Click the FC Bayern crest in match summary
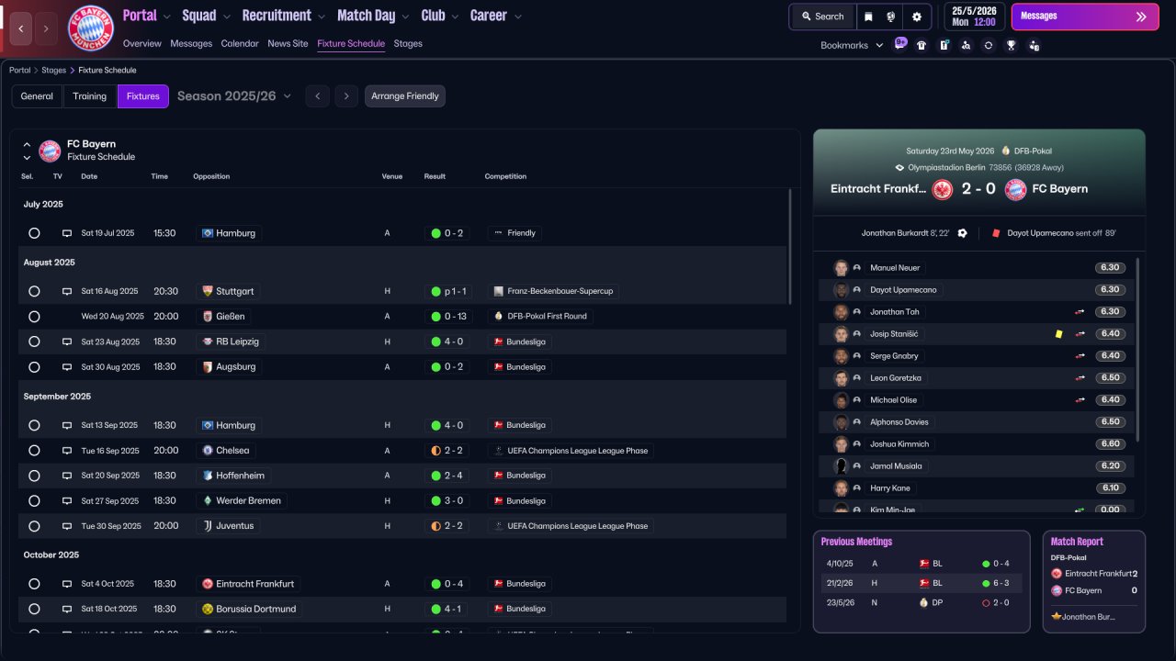This screenshot has height=661, width=1176. click(x=1015, y=189)
